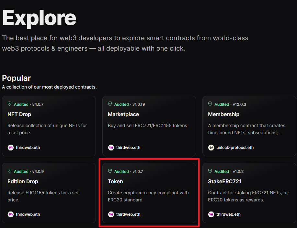This screenshot has height=228, width=297.
Task: Open the Token contract title
Action: (x=115, y=182)
